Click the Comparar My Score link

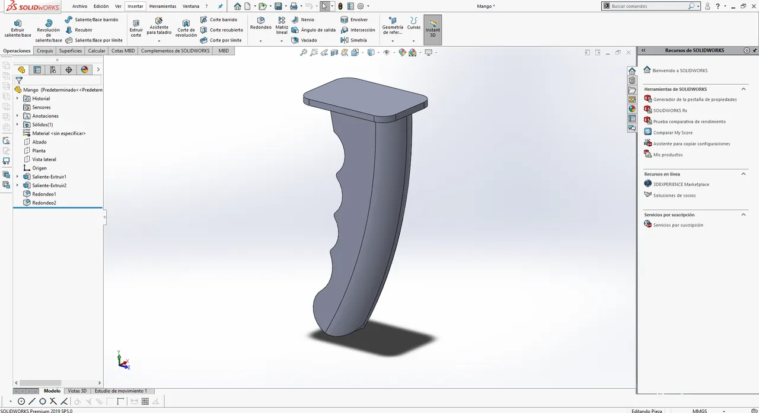pos(673,133)
